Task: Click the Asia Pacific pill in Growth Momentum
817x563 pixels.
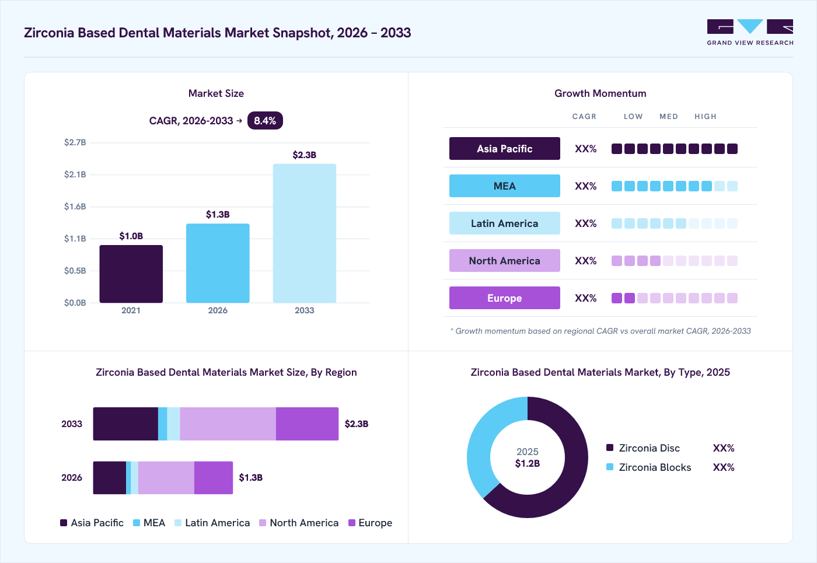Action: click(x=505, y=149)
